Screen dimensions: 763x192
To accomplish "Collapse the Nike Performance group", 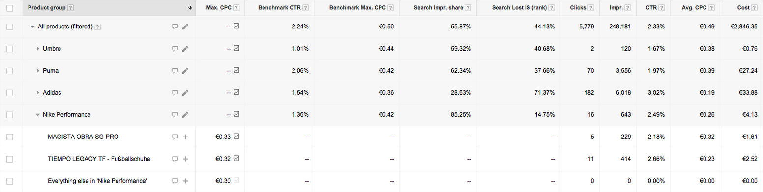I will [x=38, y=115].
